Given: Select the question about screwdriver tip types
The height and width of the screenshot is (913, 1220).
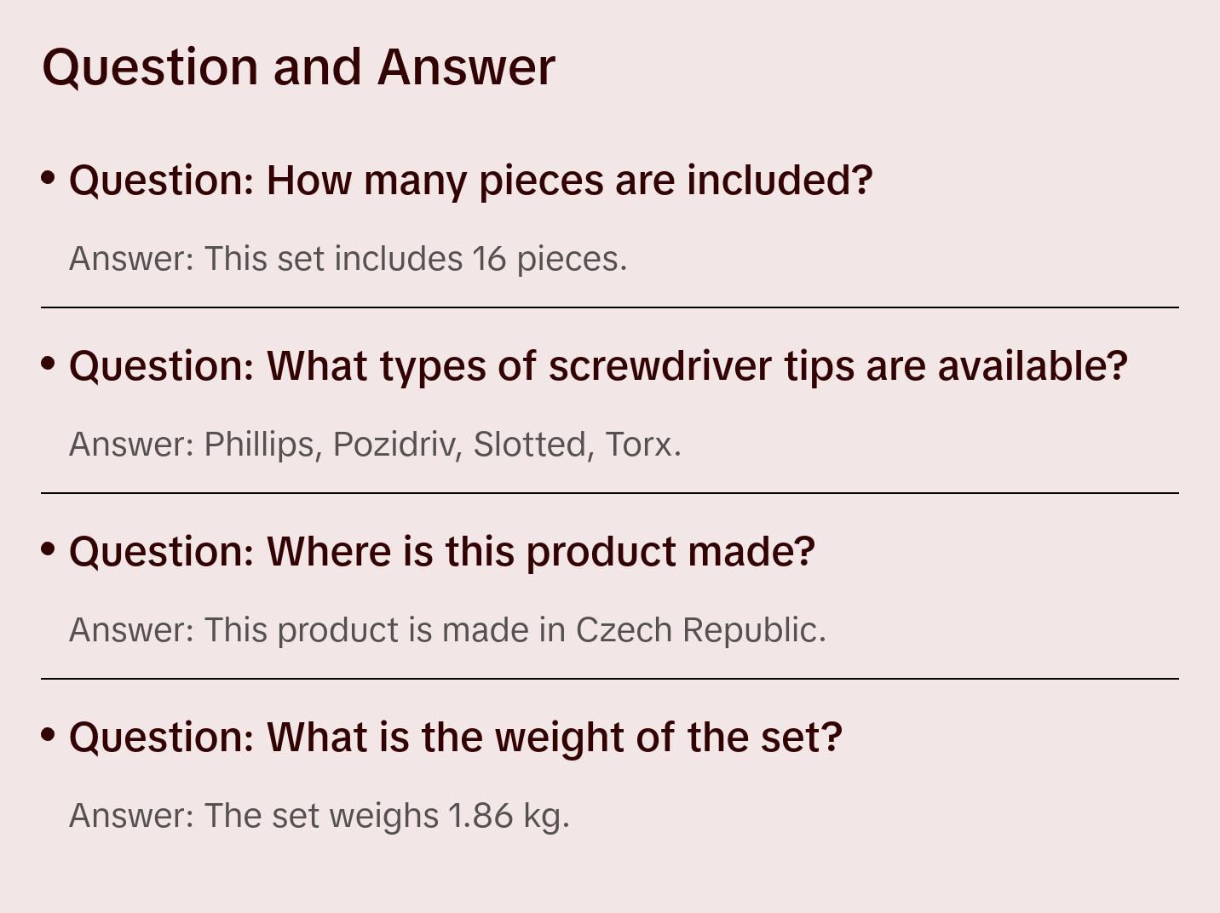Looking at the screenshot, I should (x=598, y=366).
